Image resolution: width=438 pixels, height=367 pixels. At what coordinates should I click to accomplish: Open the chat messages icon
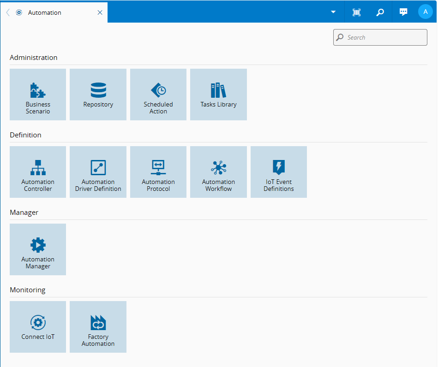coord(403,12)
